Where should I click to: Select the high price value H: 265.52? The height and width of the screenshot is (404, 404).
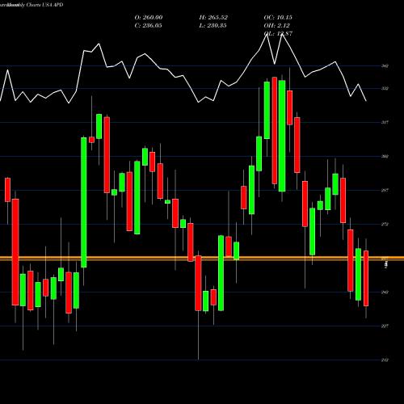(x=213, y=18)
